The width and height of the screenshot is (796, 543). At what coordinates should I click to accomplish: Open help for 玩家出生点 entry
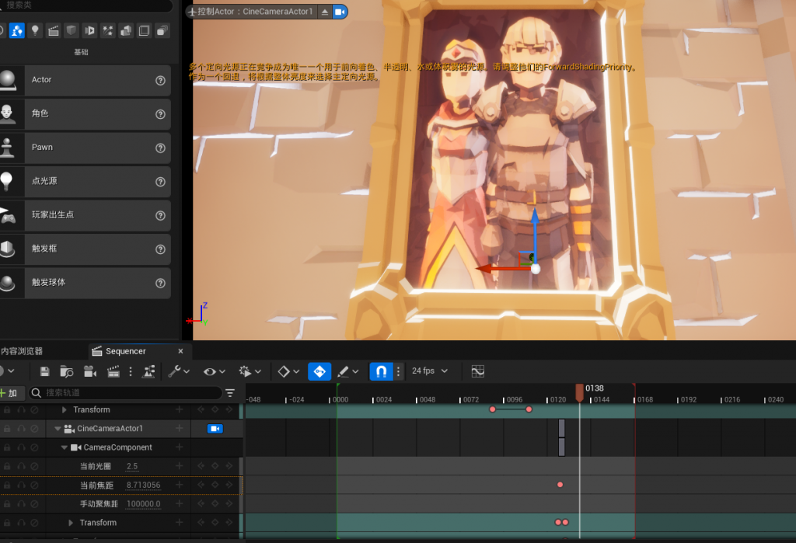tap(160, 215)
